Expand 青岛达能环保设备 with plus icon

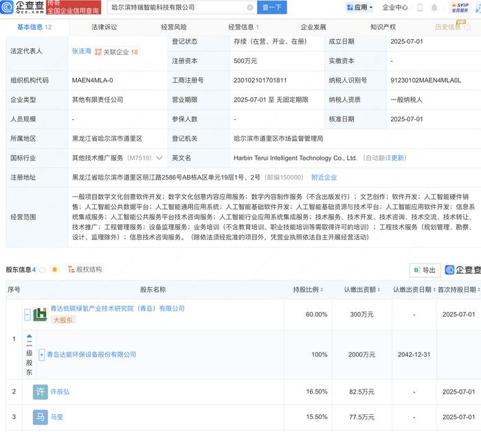[x=42, y=355]
